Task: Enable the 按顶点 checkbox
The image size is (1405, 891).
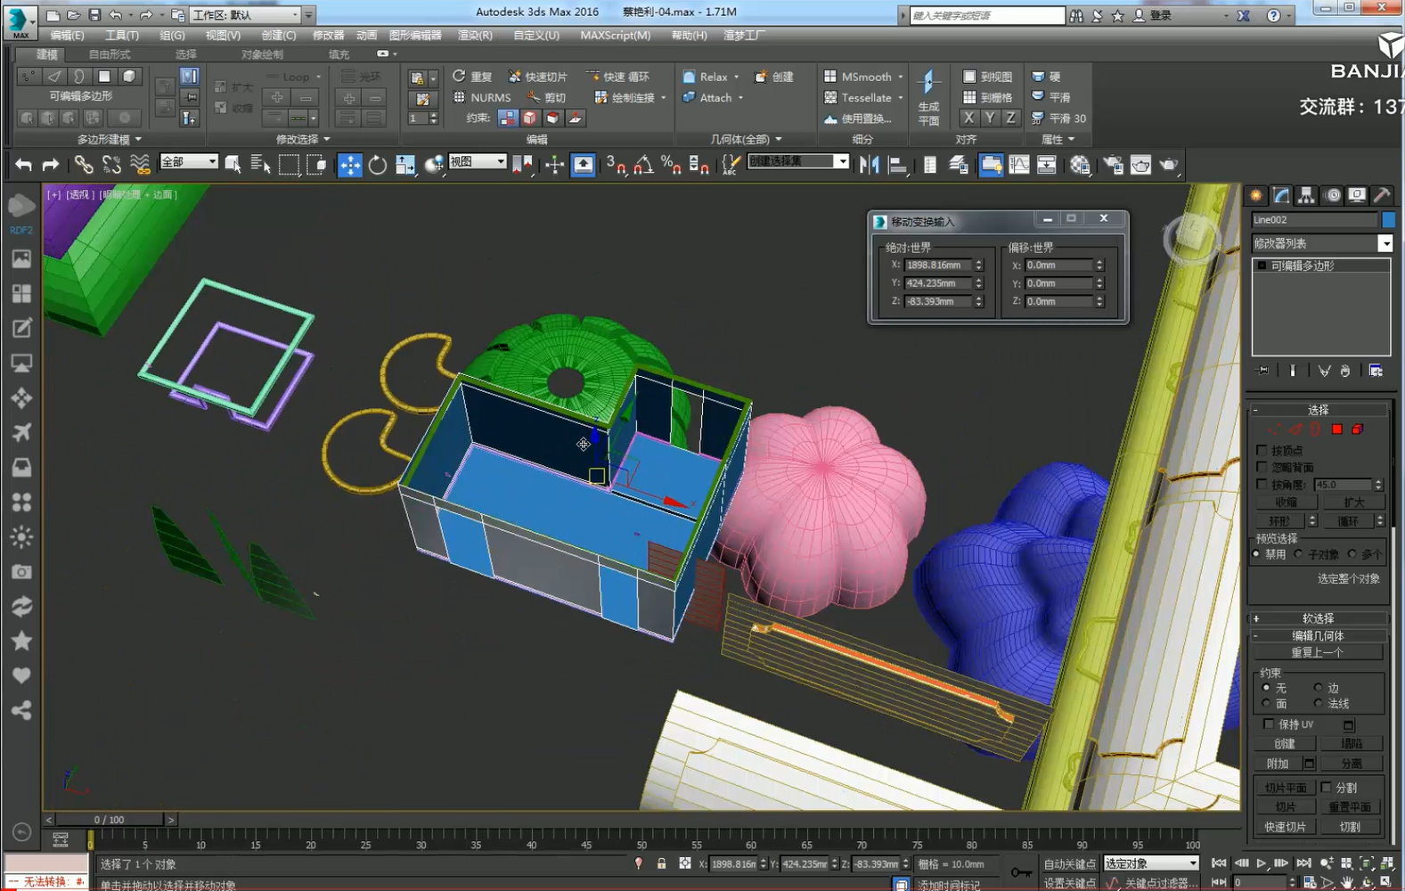Action: 1262,451
